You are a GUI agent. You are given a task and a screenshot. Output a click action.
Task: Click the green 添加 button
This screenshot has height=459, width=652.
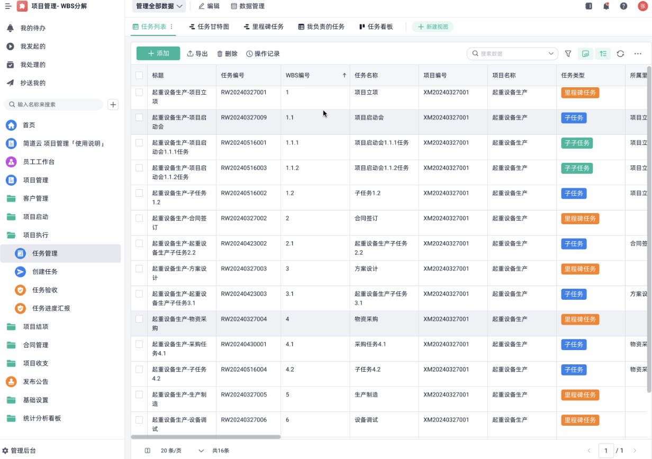pyautogui.click(x=158, y=53)
